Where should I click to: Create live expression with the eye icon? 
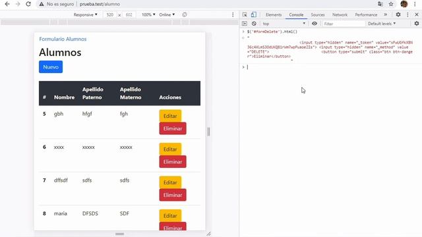315,24
